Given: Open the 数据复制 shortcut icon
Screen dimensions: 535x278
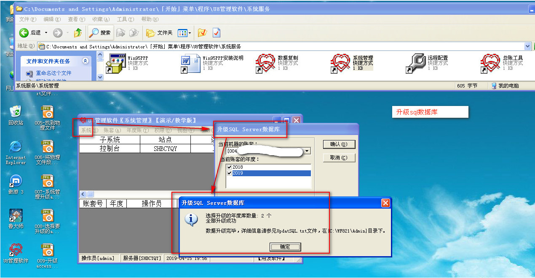Looking at the screenshot, I should pos(265,63).
